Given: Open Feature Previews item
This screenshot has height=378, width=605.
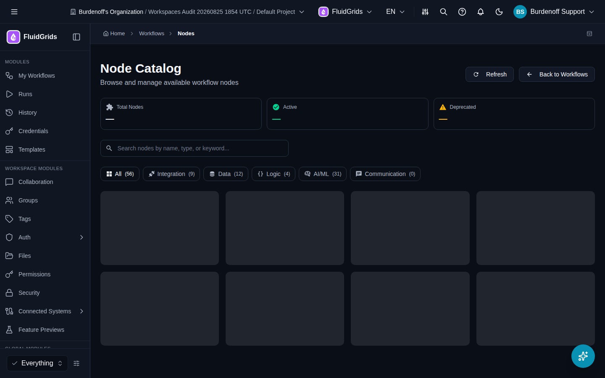Looking at the screenshot, I should [45, 330].
